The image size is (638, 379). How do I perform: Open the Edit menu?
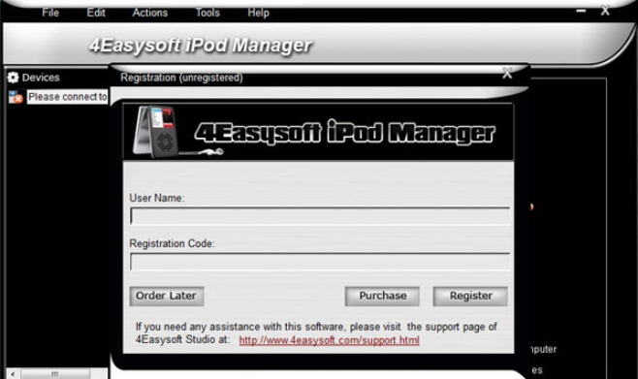coord(96,13)
